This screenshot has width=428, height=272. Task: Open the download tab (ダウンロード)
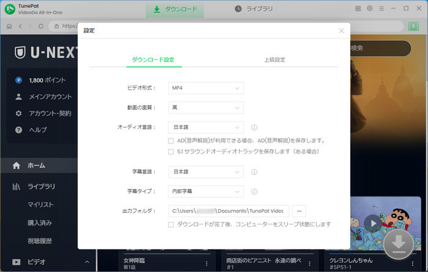175,9
